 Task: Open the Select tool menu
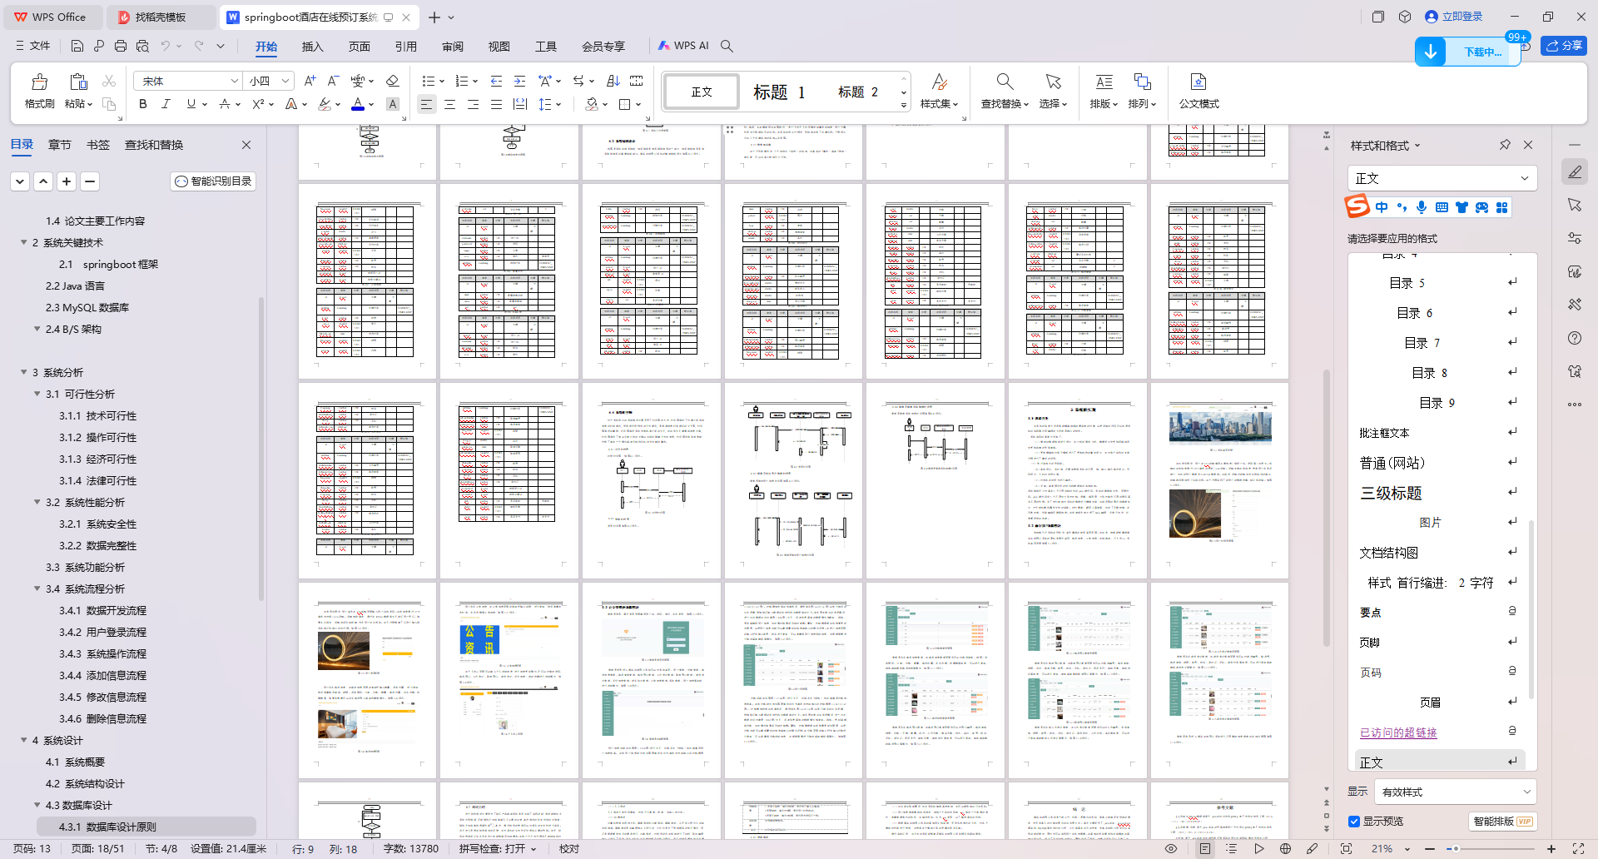1053,91
